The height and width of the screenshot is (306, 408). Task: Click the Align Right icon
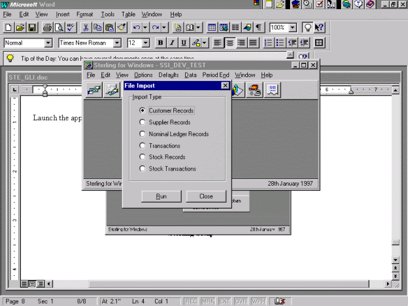pyautogui.click(x=241, y=43)
